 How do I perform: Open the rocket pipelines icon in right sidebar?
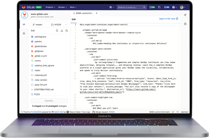[x=185, y=15]
